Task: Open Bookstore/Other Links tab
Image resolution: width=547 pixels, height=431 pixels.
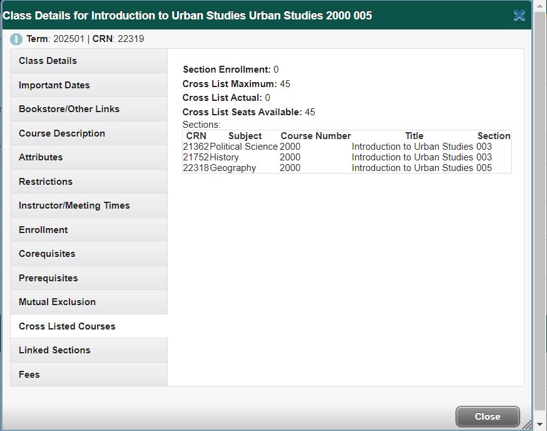Action: pyautogui.click(x=89, y=109)
